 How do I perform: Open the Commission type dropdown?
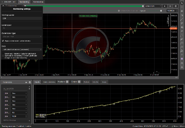tap(22, 37)
